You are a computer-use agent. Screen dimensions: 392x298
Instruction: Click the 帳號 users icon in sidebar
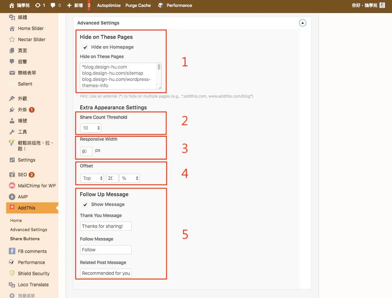[x=12, y=121]
